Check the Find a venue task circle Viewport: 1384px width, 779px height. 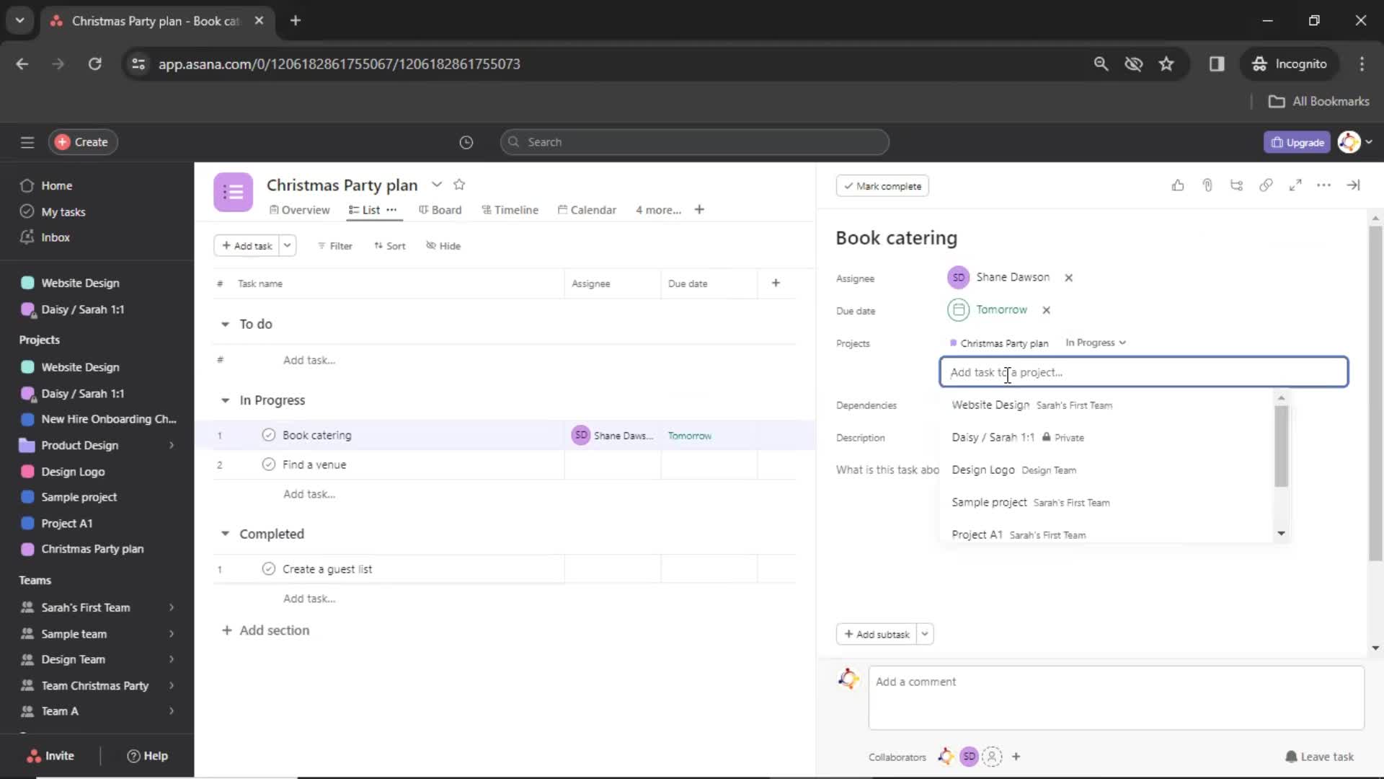[x=267, y=465]
